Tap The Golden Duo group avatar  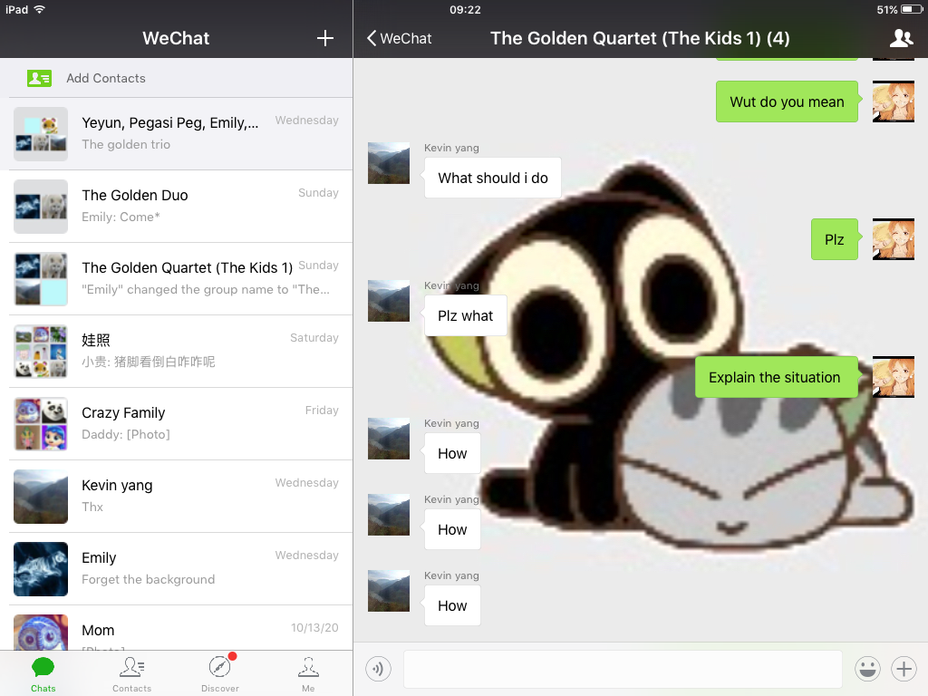41,207
